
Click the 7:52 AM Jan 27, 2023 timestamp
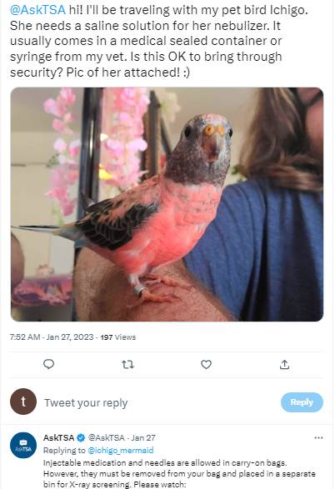click(52, 337)
